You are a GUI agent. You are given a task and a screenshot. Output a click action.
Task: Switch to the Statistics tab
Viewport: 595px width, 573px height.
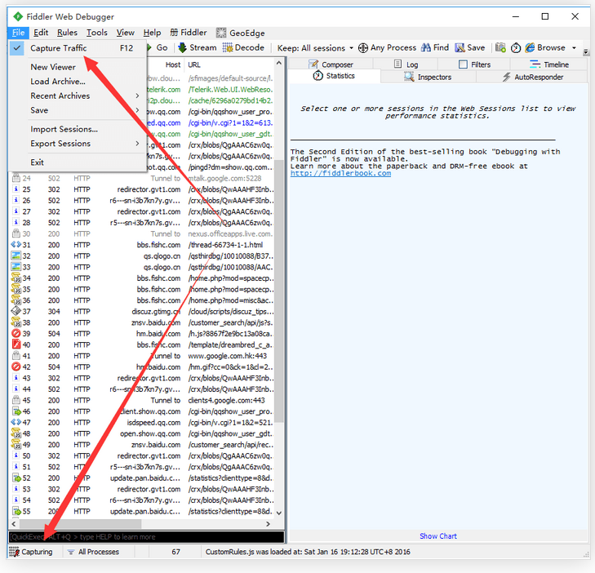point(334,76)
